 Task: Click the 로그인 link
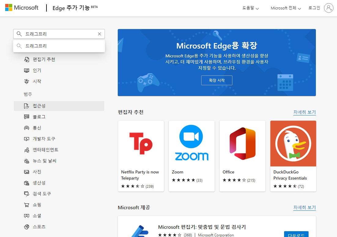pyautogui.click(x=314, y=8)
